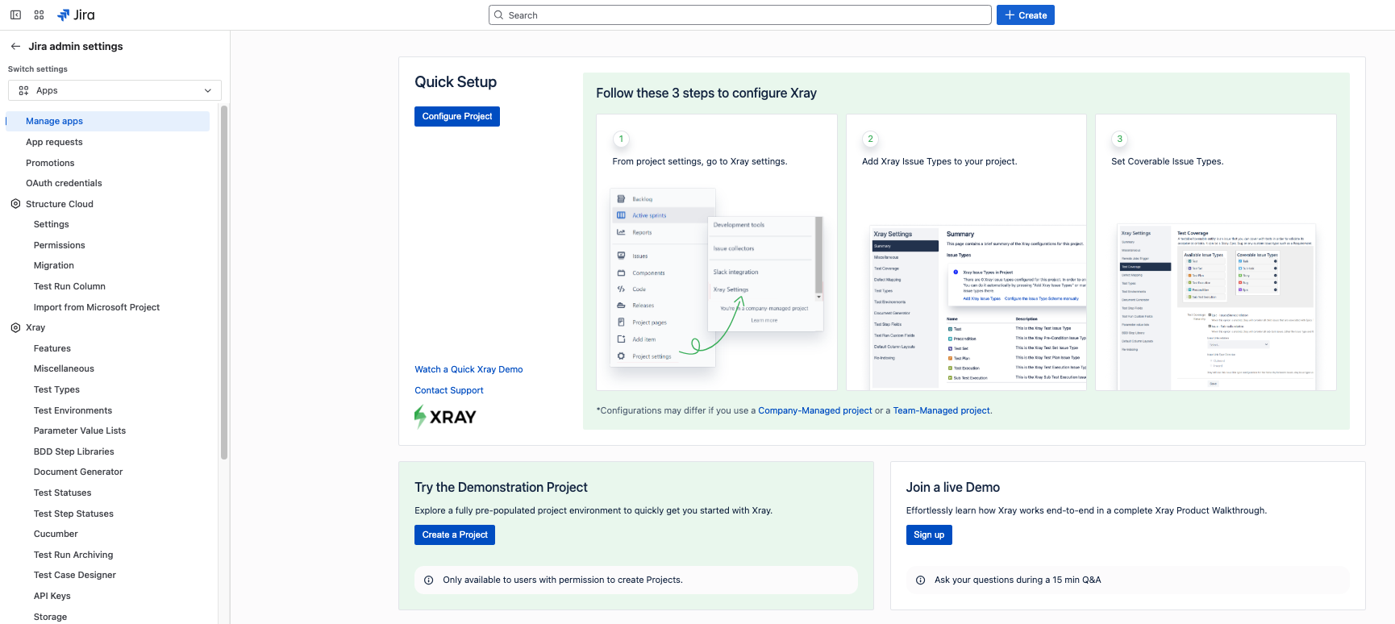Viewport: 1395px width, 624px height.
Task: Open Promotions page
Action: [x=50, y=163]
